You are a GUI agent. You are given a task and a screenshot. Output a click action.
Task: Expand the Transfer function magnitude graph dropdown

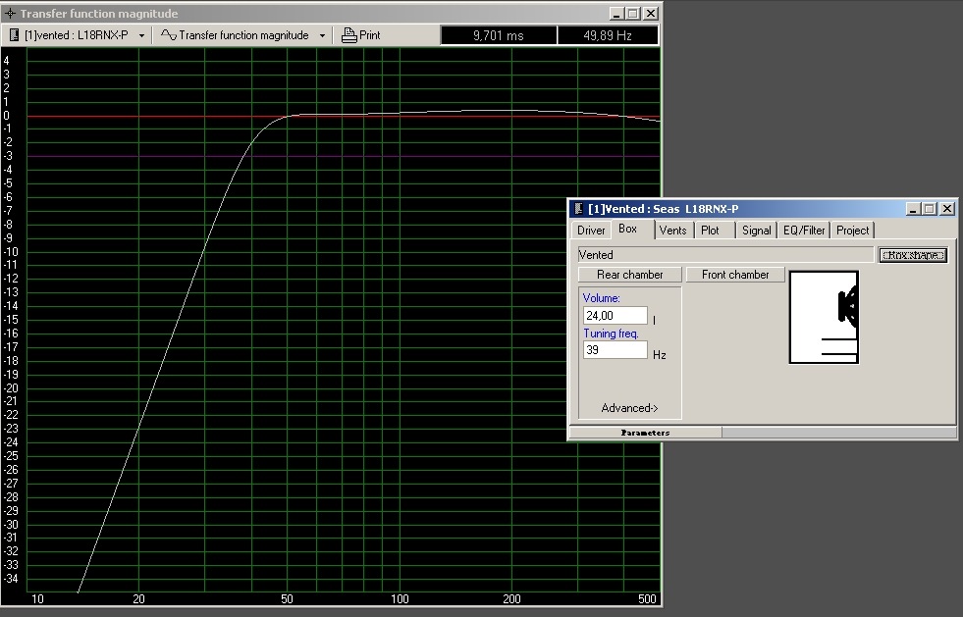[x=322, y=35]
